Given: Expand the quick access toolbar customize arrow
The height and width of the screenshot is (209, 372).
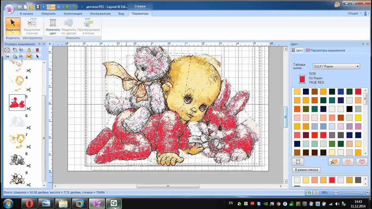Looking at the screenshot, I should (82, 7).
